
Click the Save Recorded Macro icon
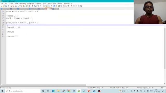[x=81, y=6]
